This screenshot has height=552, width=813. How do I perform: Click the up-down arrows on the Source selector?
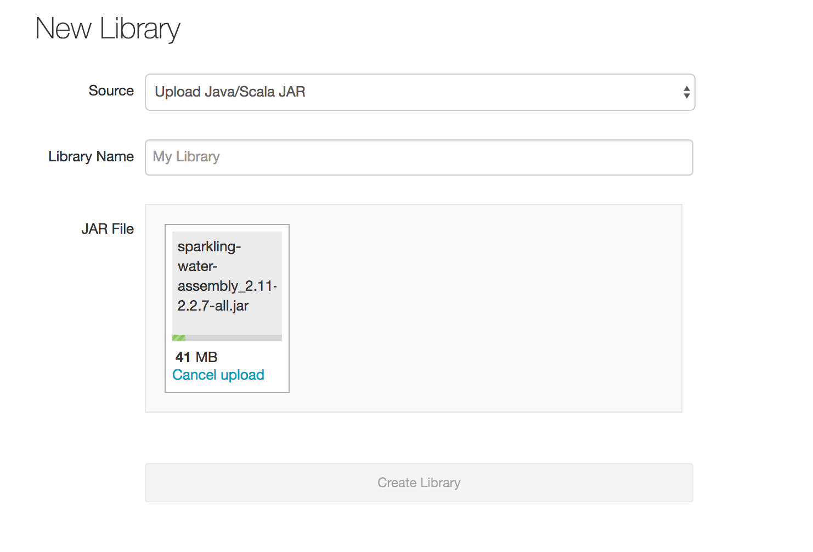click(686, 92)
